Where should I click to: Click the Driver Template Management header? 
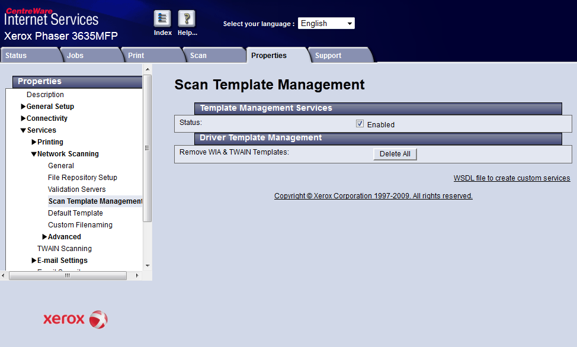[378, 139]
